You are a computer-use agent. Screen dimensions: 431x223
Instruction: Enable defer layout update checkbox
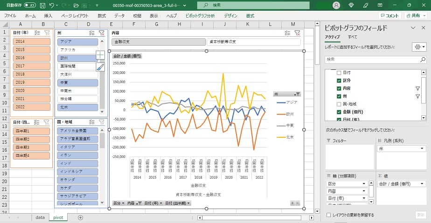[x=329, y=215]
